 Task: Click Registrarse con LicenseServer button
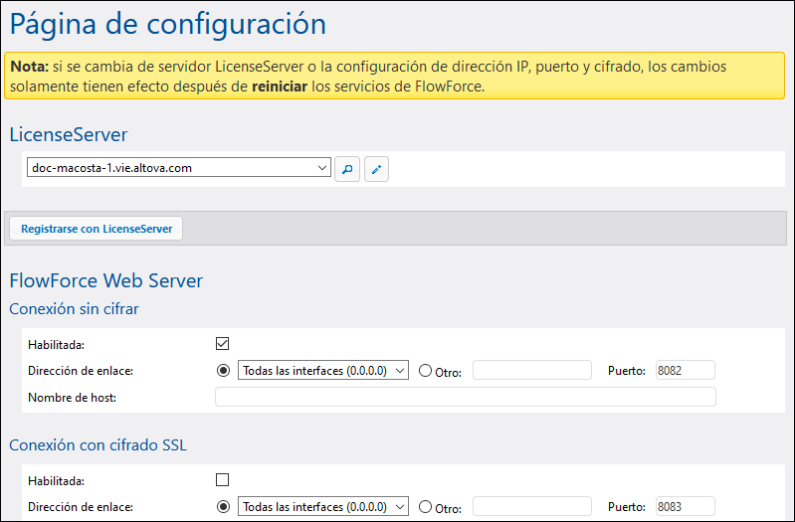click(97, 229)
